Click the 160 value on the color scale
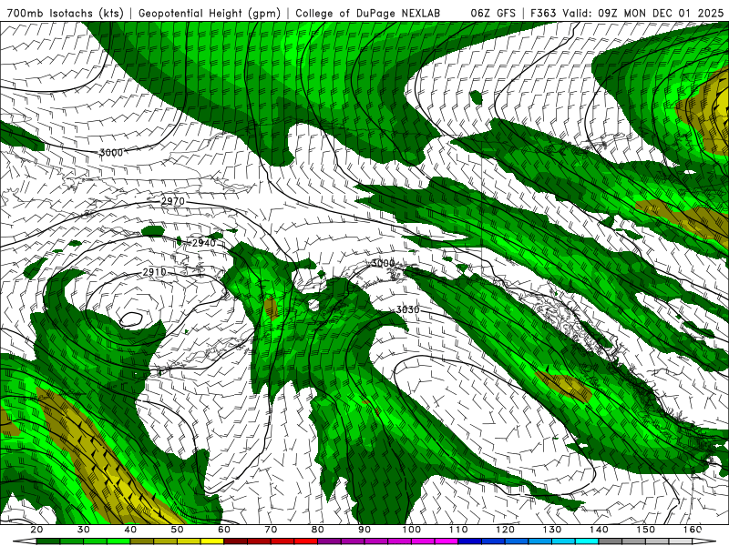The height and width of the screenshot is (546, 729). [693, 530]
